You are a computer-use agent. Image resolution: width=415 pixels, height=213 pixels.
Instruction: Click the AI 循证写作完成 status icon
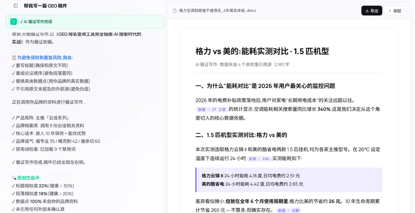pyautogui.click(x=14, y=22)
